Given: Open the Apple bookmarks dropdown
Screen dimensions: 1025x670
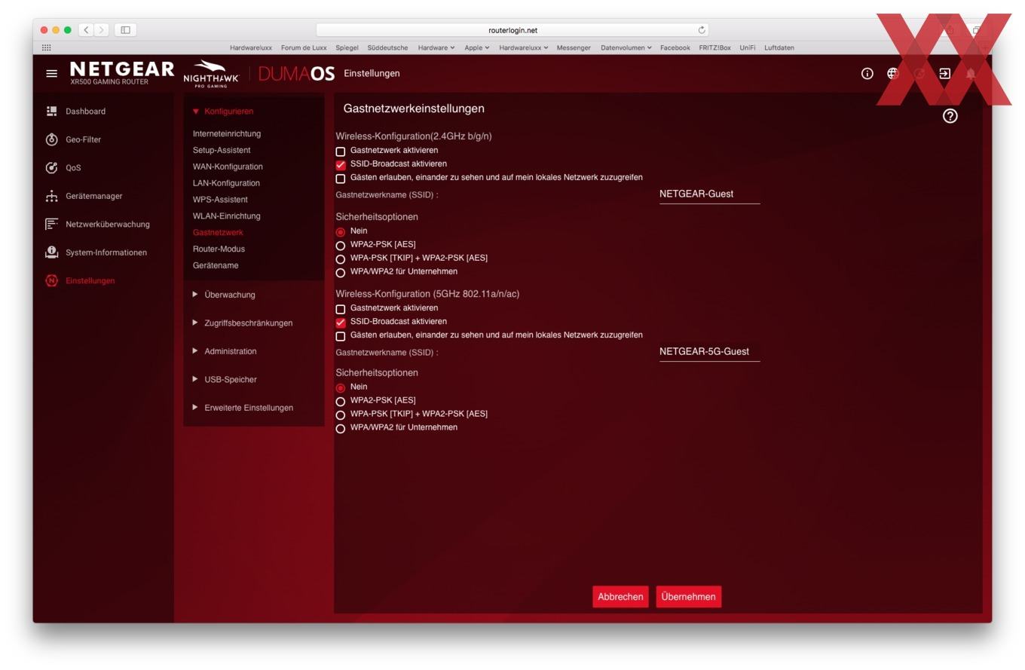Looking at the screenshot, I should point(477,47).
